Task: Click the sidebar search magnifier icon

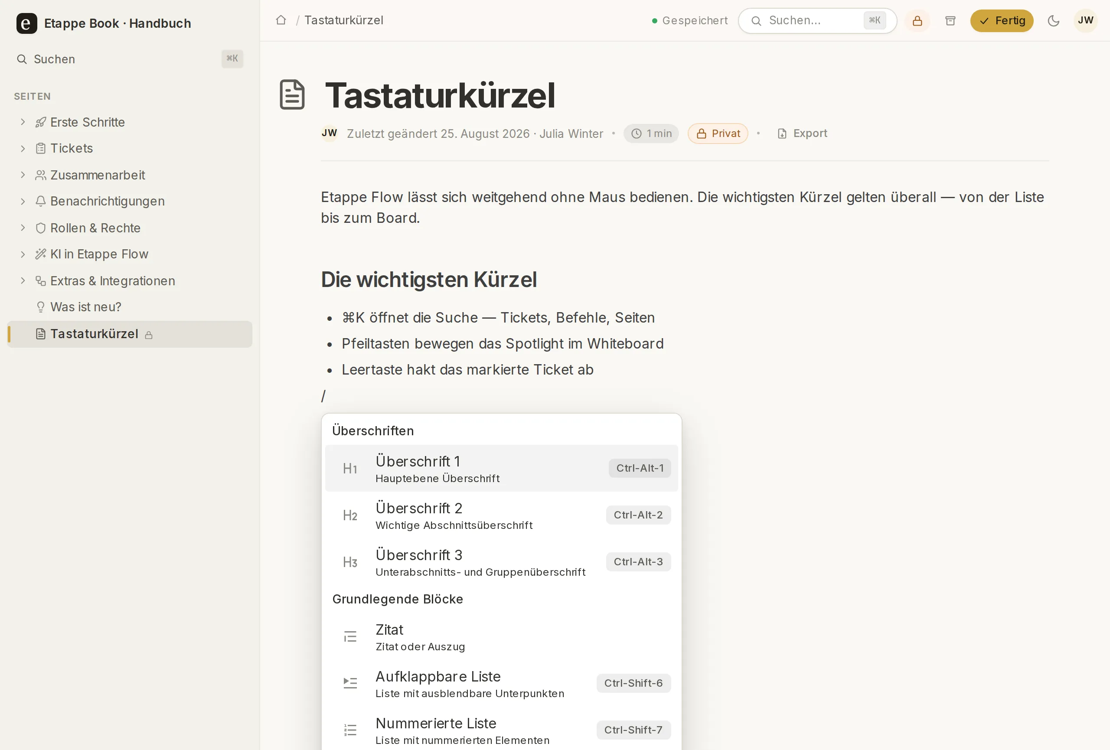Action: [x=22, y=59]
